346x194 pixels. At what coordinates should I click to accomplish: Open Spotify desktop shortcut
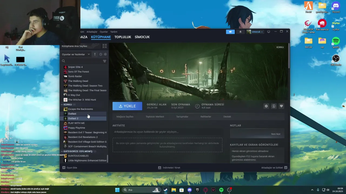[x=336, y=43]
